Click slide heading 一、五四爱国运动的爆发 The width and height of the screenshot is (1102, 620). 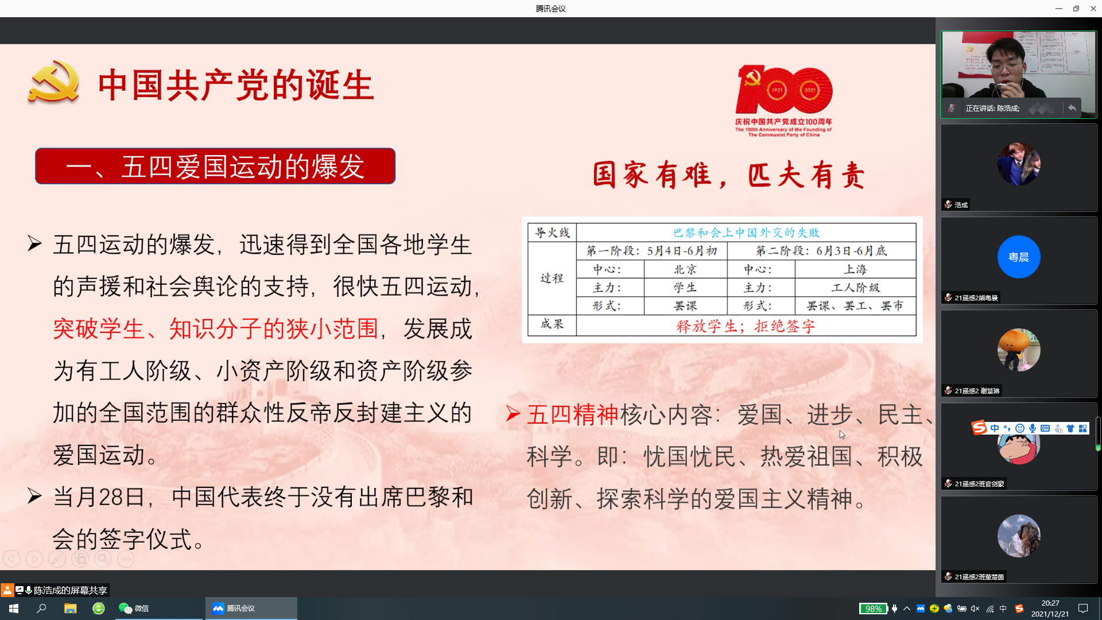click(x=215, y=166)
